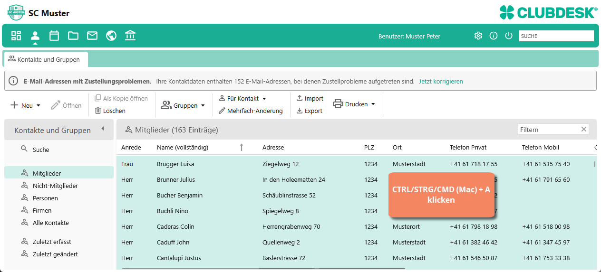
Task: Click the address Ziegelweg 12
Action: click(x=281, y=164)
